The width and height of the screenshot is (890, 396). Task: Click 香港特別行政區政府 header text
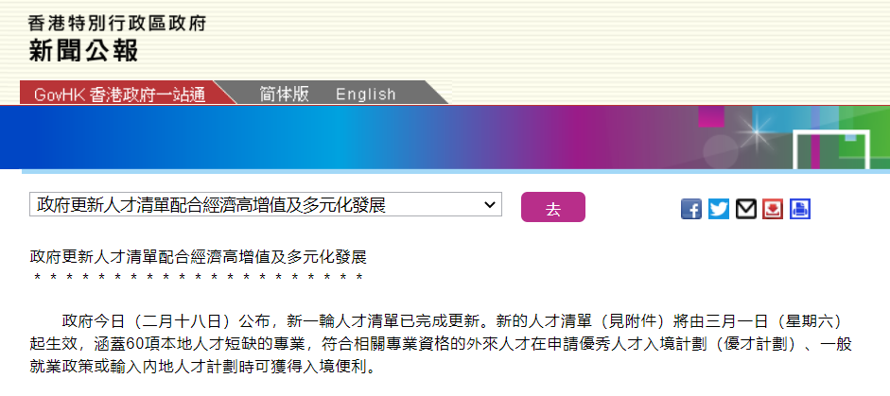(x=117, y=24)
